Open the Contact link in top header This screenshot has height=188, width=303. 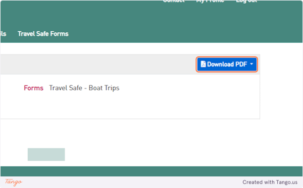tap(174, 2)
